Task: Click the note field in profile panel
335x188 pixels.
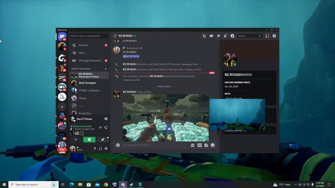Action: click(234, 98)
